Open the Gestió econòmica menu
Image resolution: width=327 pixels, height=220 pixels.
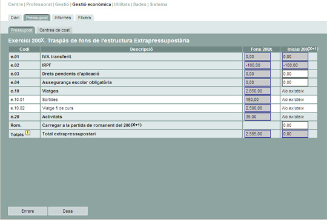click(91, 4)
